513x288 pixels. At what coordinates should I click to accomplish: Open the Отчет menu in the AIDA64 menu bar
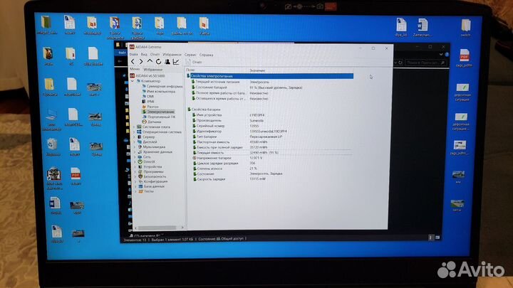[155, 55]
